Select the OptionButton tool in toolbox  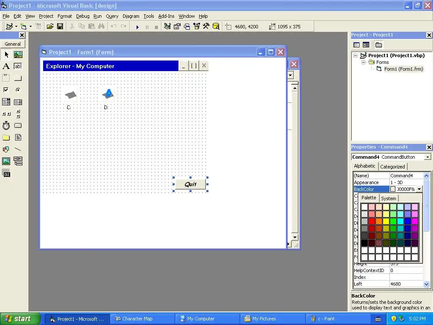point(18,90)
